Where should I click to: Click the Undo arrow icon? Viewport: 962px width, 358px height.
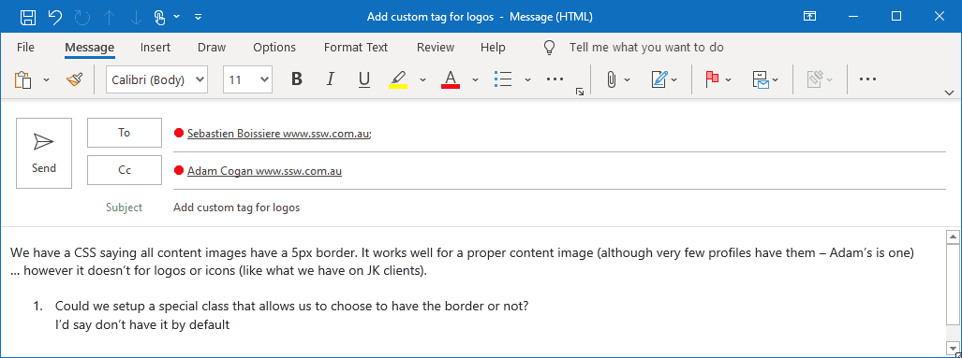pos(55,17)
